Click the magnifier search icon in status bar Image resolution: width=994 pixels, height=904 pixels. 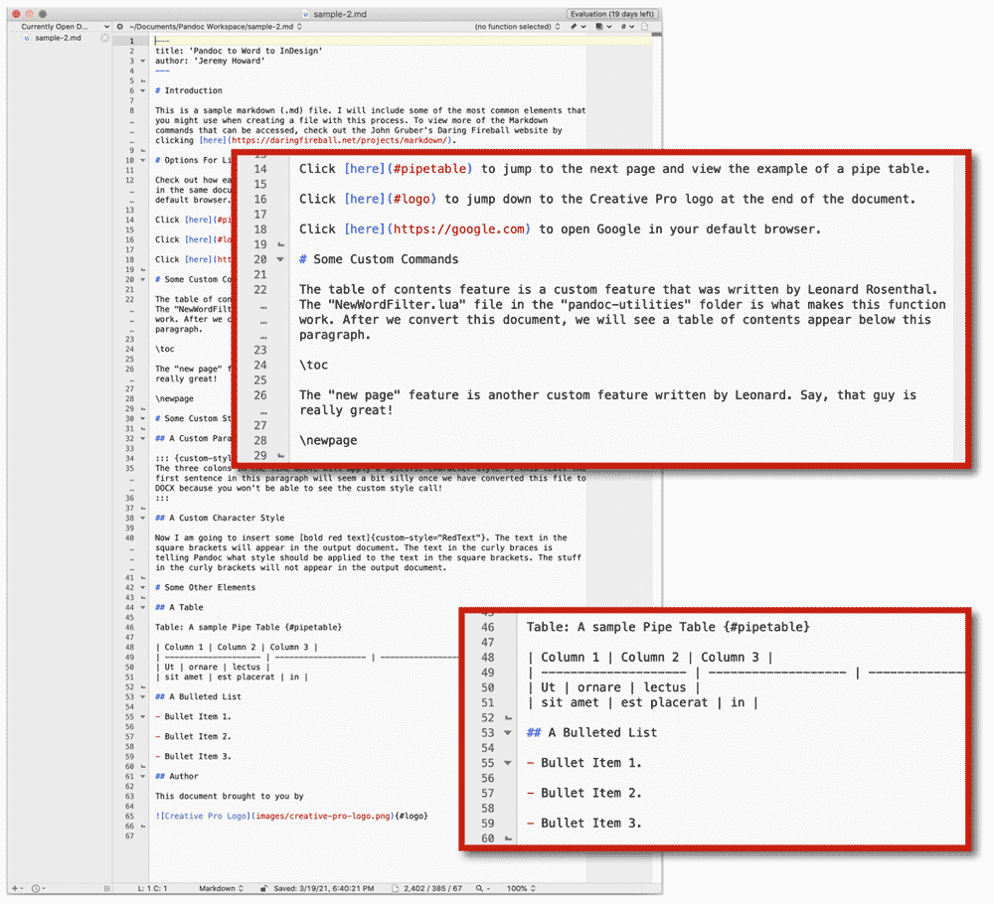point(482,888)
